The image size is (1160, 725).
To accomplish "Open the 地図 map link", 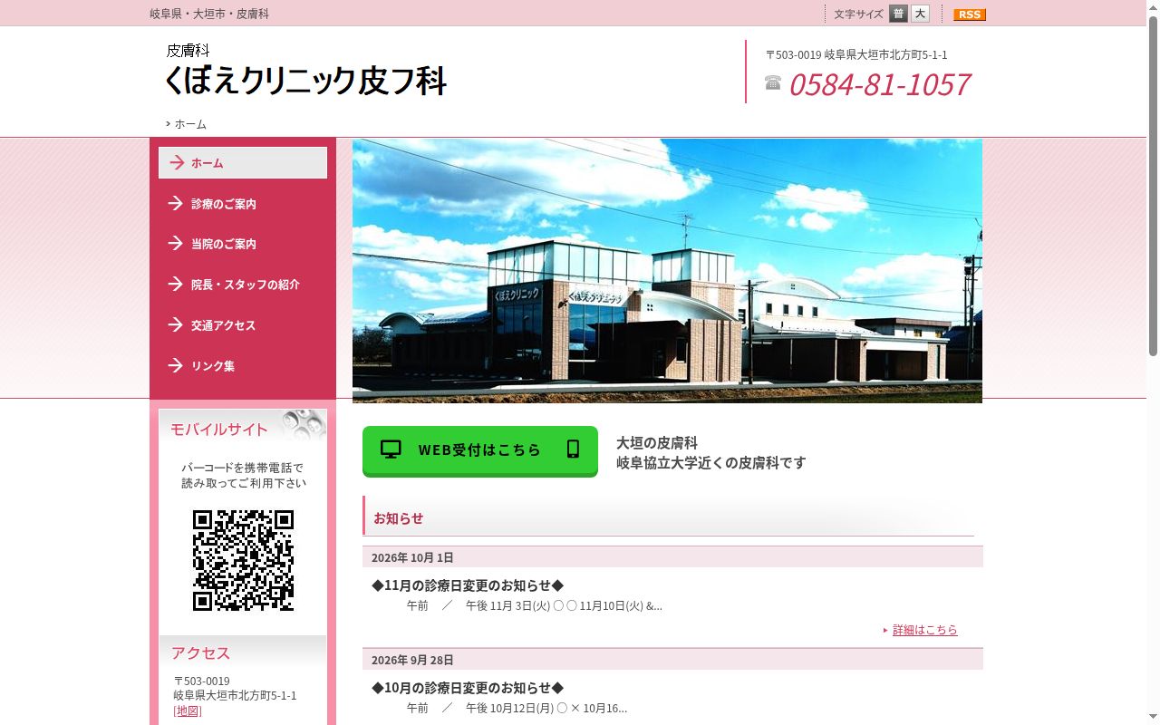I will [188, 710].
